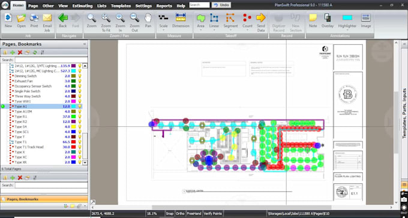Select the Dimension measure tool

click(x=181, y=18)
